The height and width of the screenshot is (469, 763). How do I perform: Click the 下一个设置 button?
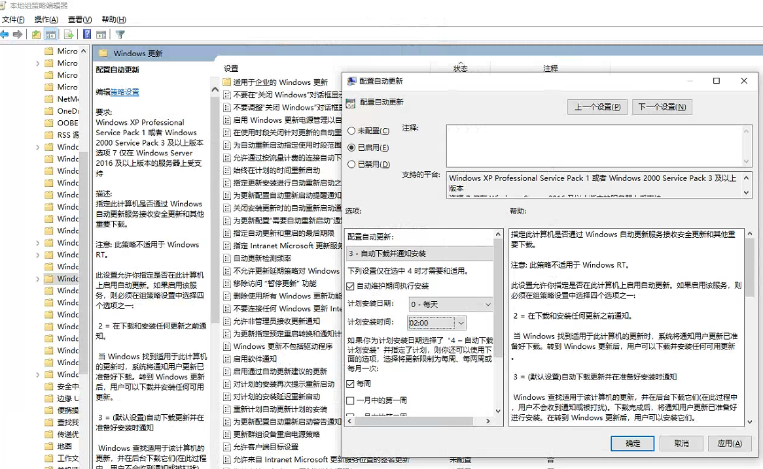pyautogui.click(x=662, y=107)
